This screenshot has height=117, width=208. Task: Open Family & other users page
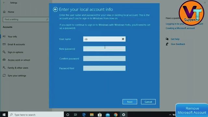click(18, 68)
